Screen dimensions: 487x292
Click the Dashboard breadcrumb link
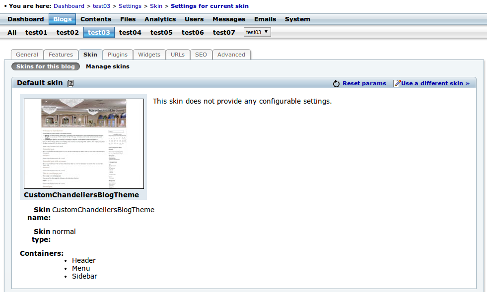[x=69, y=6]
